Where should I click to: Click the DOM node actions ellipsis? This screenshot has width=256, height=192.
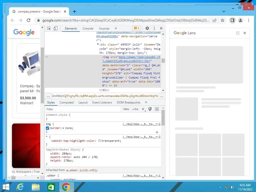click(x=47, y=57)
